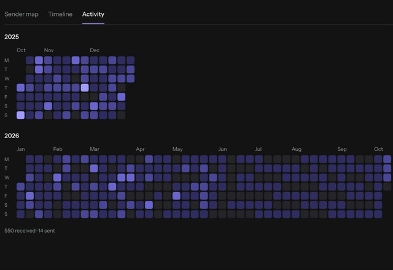The height and width of the screenshot is (270, 393).
Task: Click the Jan month label
Action: tap(20, 149)
